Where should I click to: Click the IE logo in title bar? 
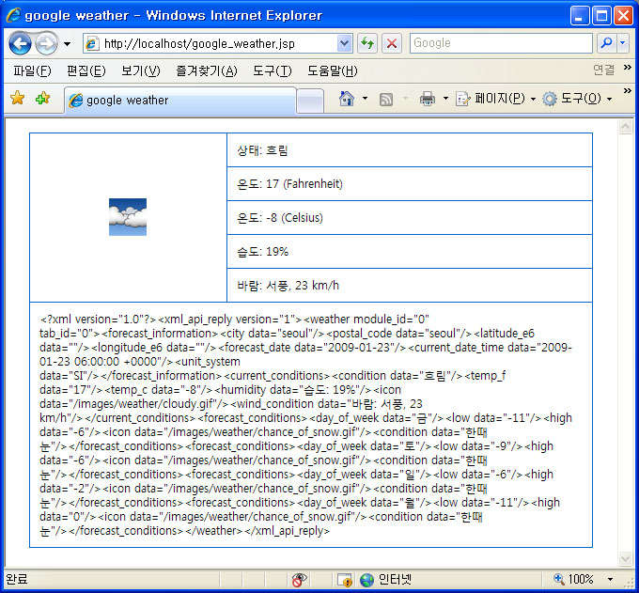click(x=13, y=15)
